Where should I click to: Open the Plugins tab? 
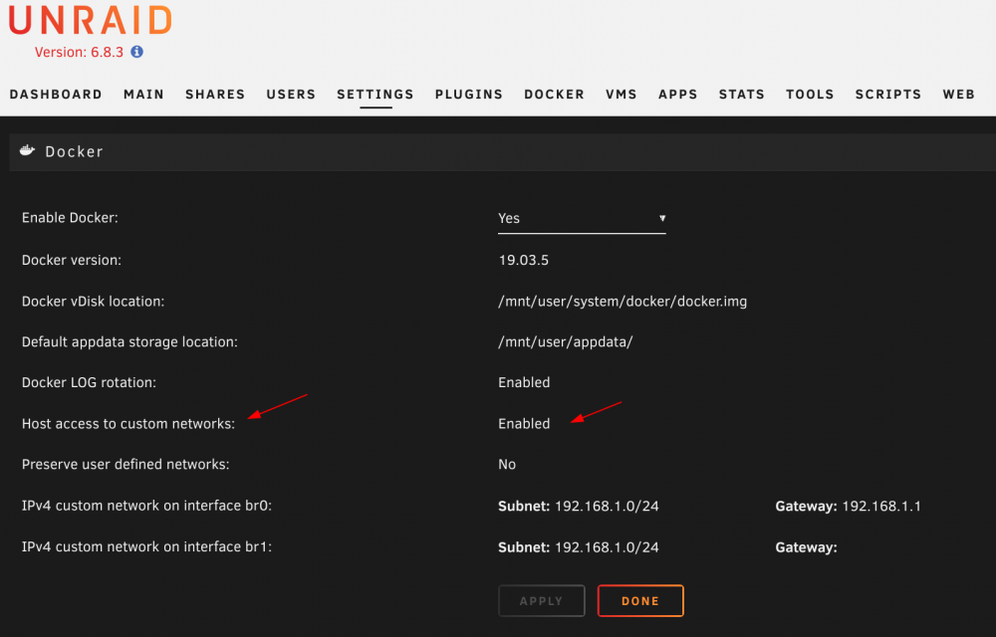click(469, 95)
